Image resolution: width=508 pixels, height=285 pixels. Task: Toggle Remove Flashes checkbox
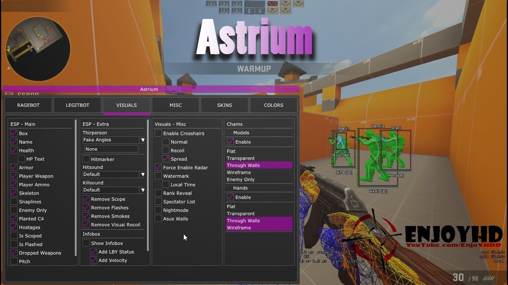coord(86,207)
